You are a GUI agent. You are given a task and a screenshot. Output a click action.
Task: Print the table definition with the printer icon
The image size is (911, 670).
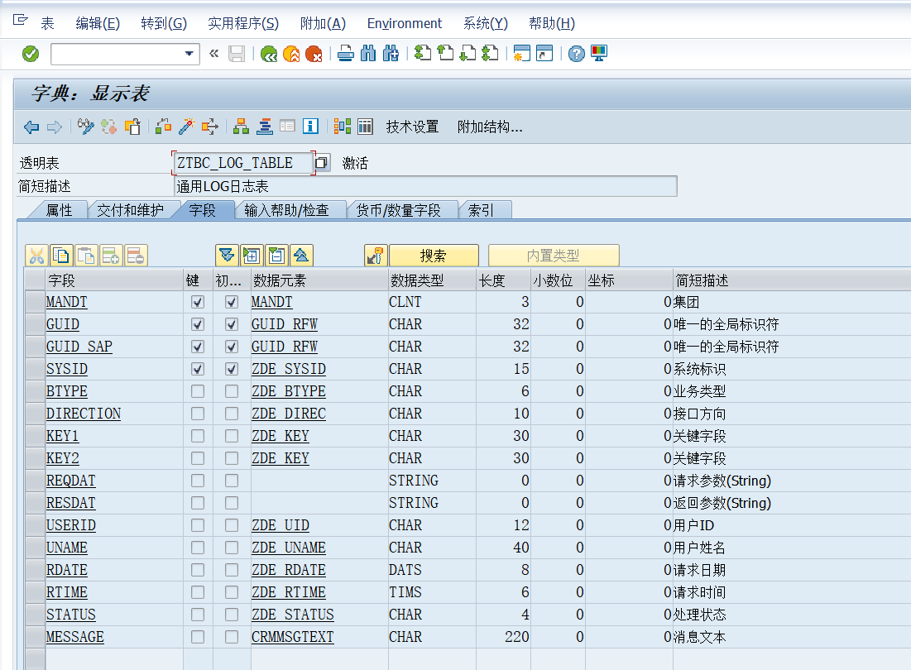coord(346,55)
